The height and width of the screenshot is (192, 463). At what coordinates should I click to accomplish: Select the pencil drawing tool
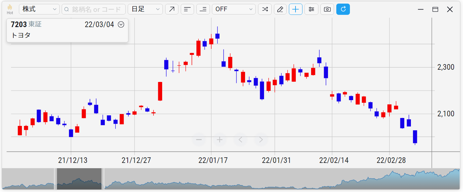click(280, 9)
